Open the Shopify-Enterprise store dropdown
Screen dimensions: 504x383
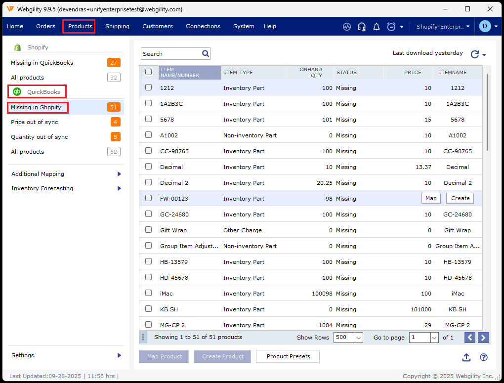[443, 27]
